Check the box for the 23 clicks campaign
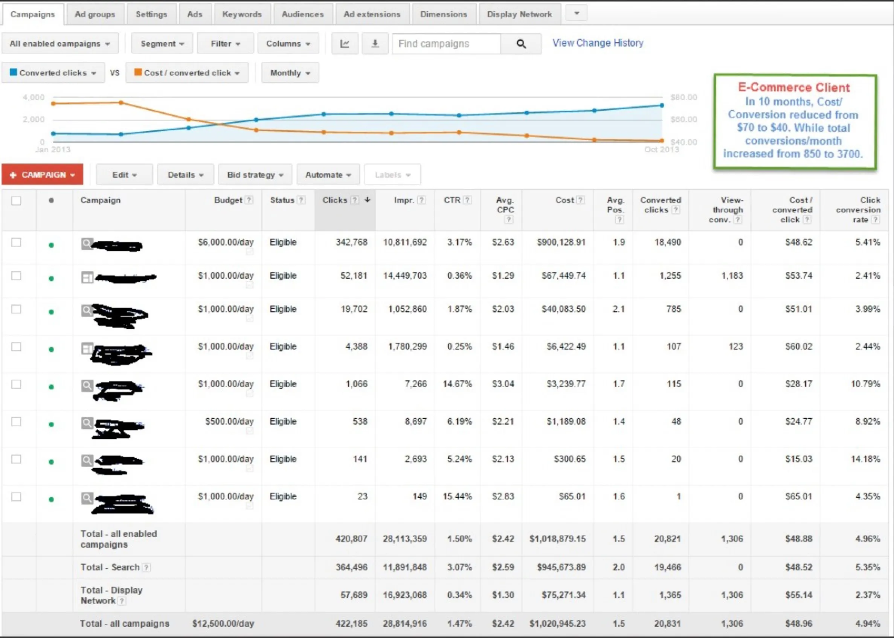Image resolution: width=894 pixels, height=638 pixels. pos(16,496)
